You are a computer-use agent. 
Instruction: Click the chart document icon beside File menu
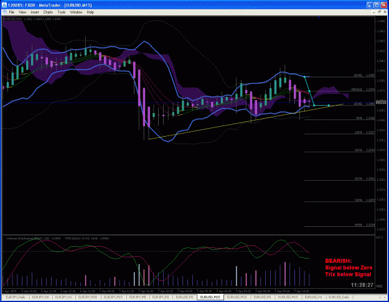(x=4, y=12)
